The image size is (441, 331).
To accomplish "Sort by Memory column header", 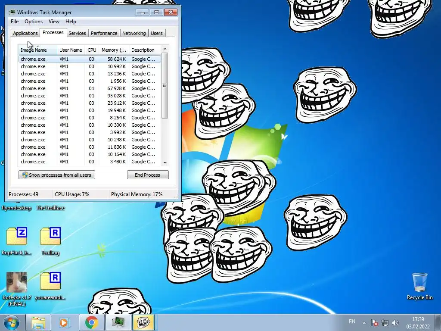I will (114, 50).
